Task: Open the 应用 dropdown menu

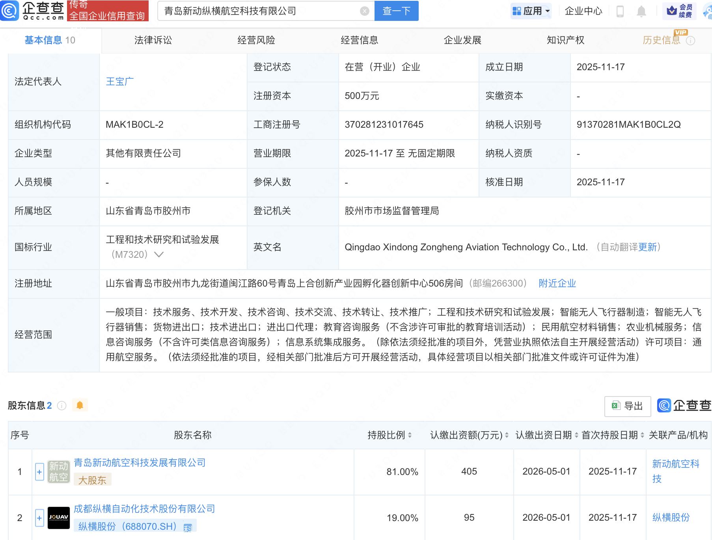Action: [531, 11]
